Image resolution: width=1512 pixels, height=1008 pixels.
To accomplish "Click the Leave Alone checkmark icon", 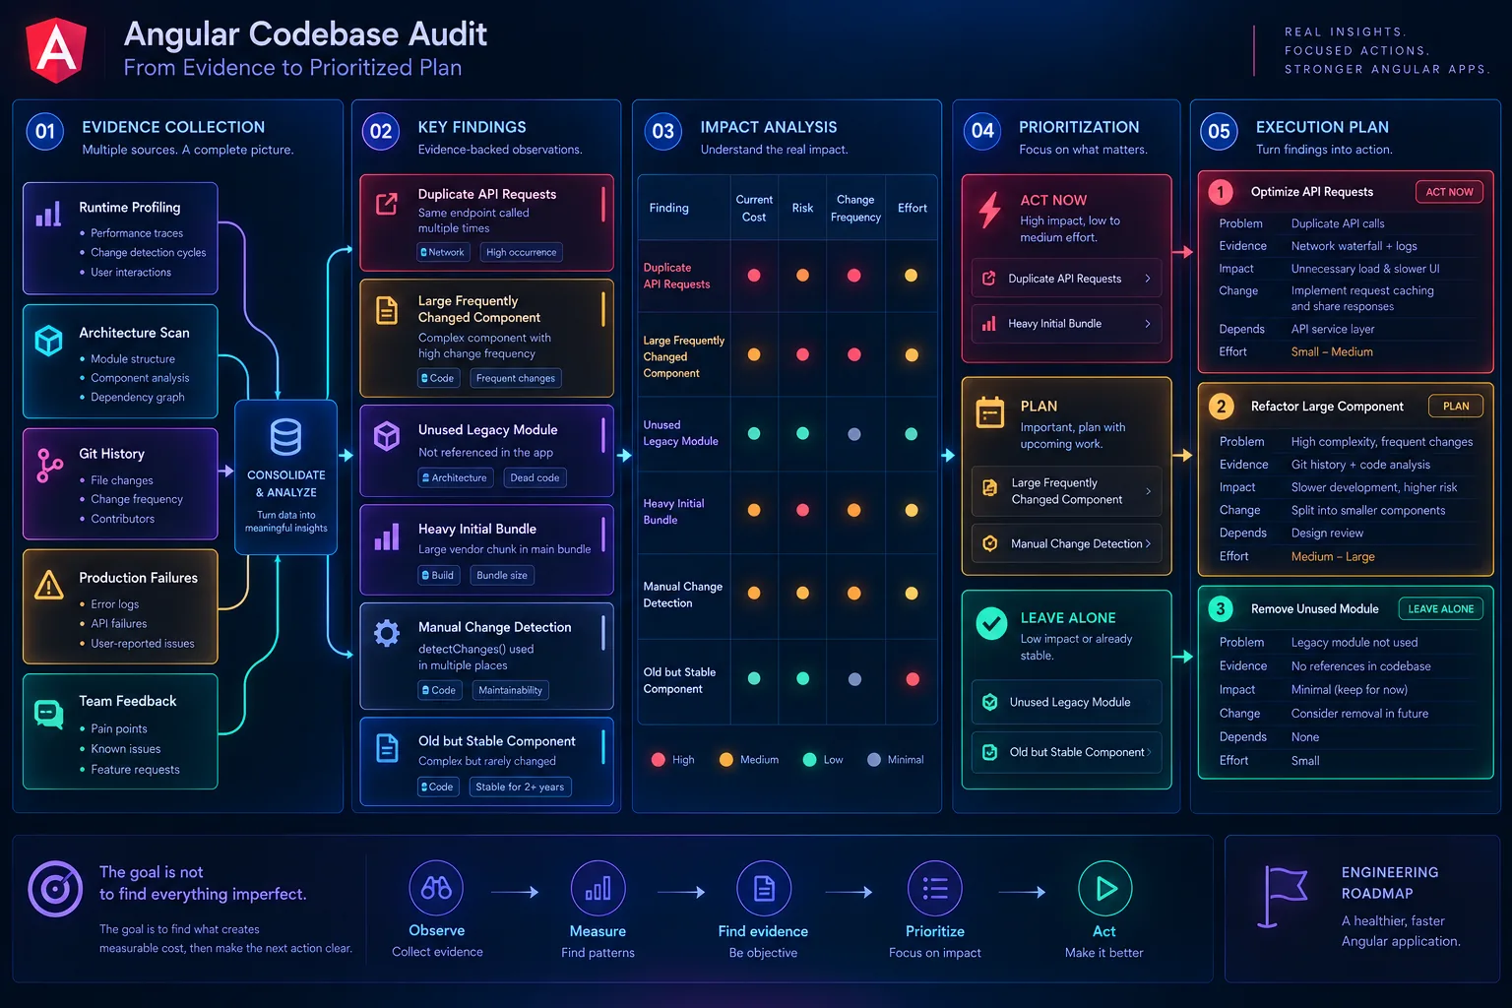I will tap(991, 623).
